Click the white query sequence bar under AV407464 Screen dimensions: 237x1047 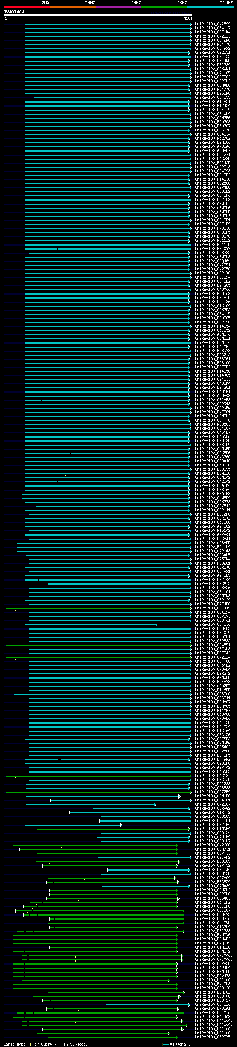point(98,16)
